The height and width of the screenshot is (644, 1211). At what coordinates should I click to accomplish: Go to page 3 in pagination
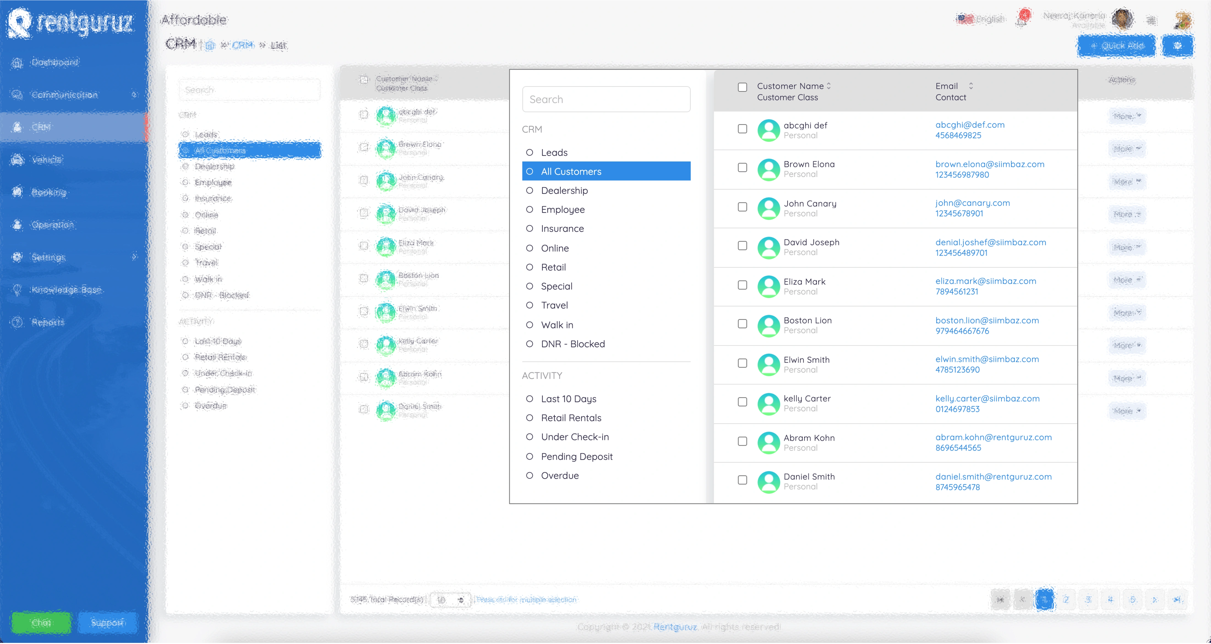click(x=1088, y=599)
